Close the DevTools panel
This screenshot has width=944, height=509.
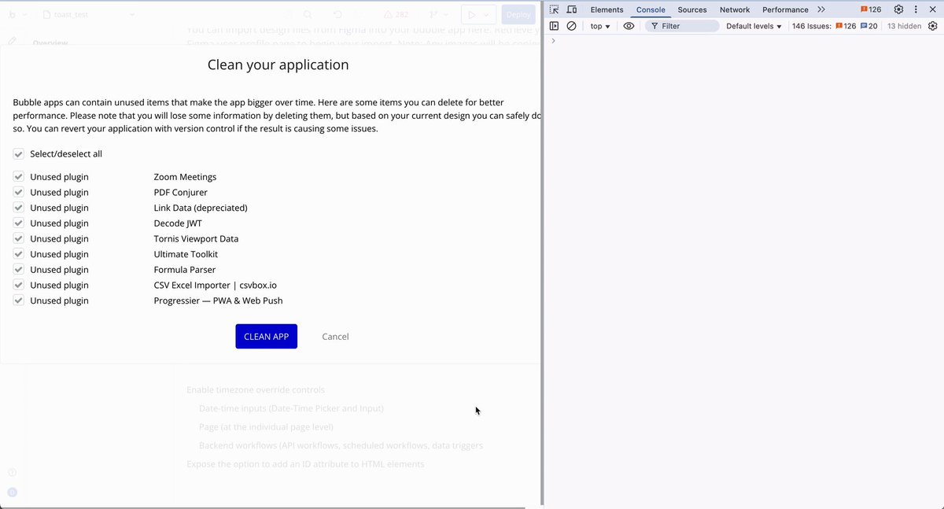(932, 9)
